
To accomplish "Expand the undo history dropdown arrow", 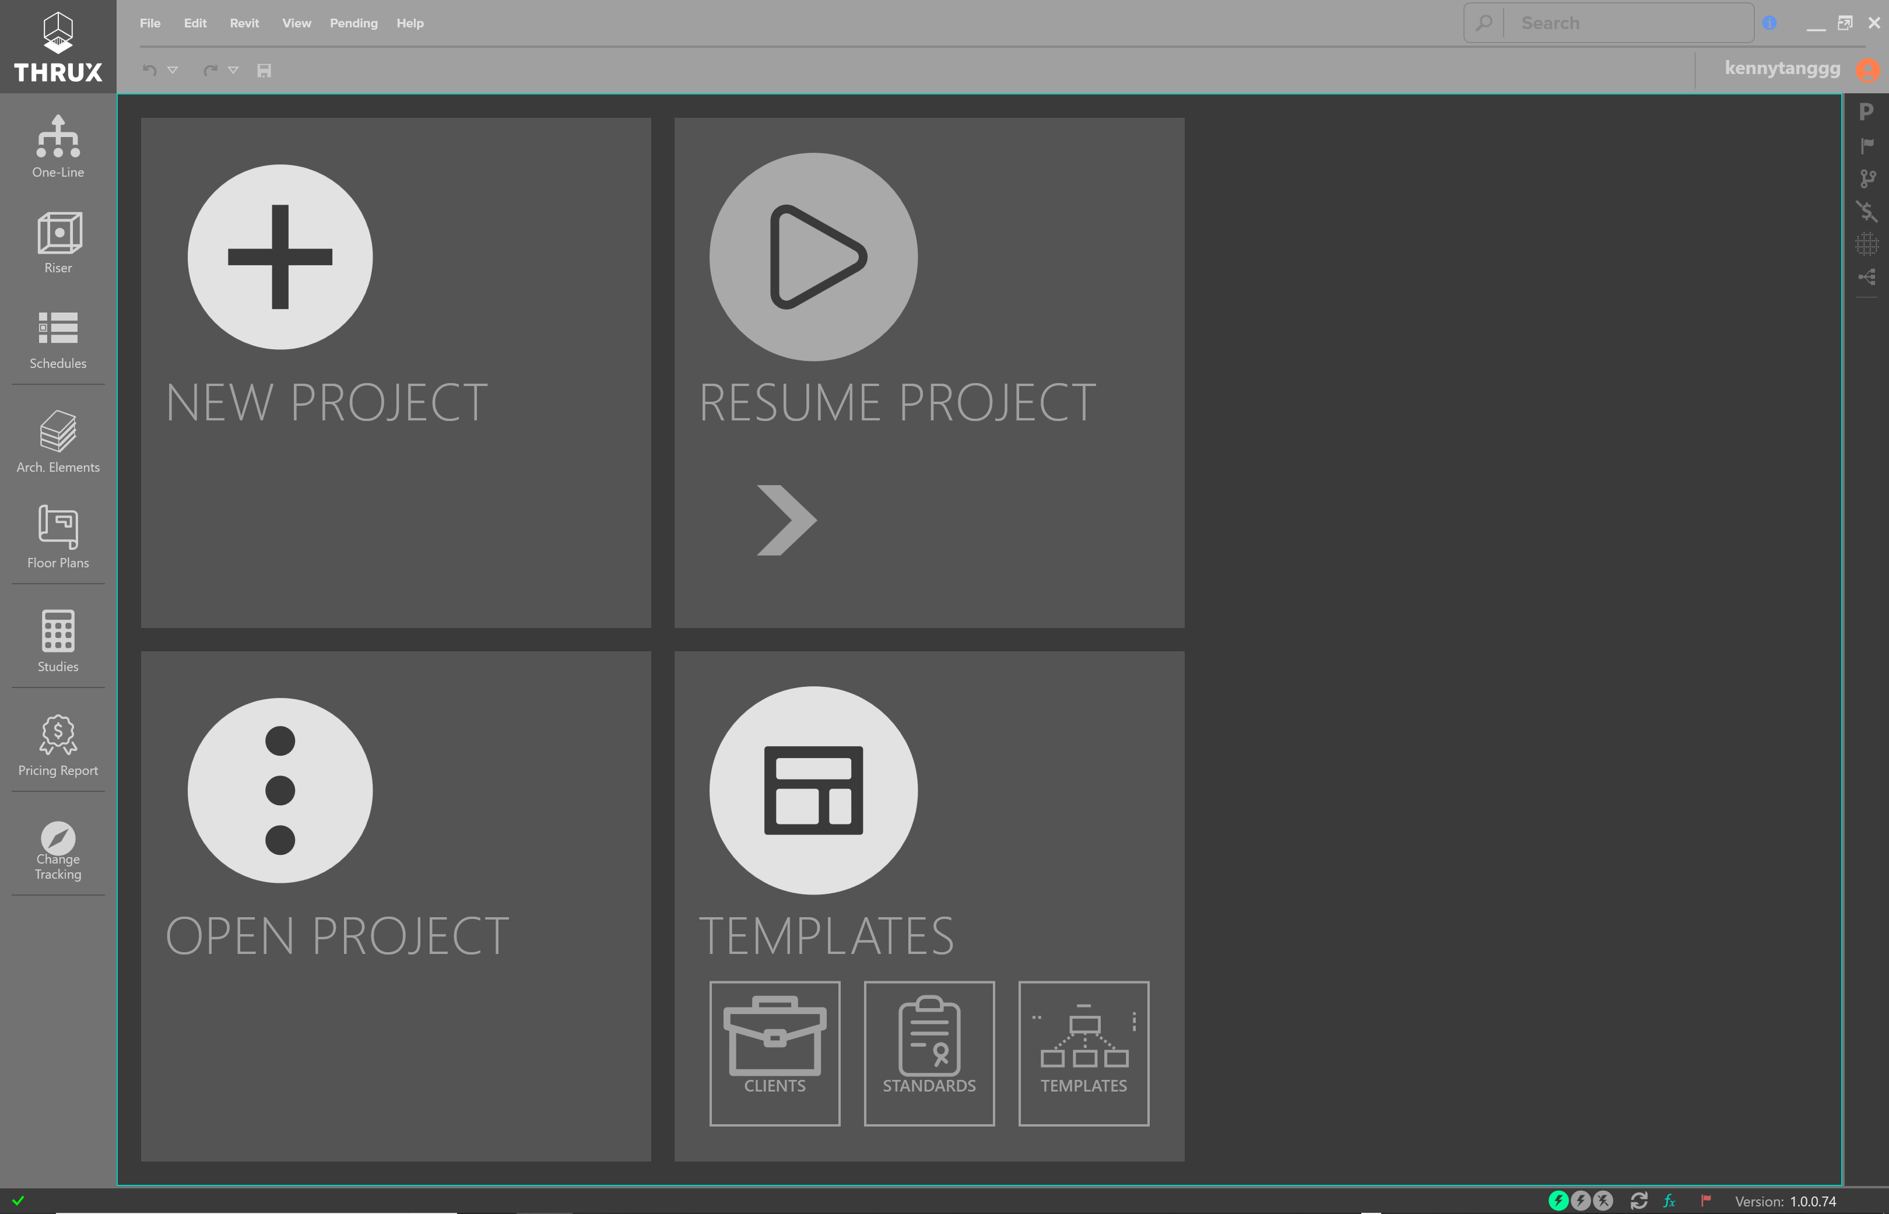I will 173,70.
